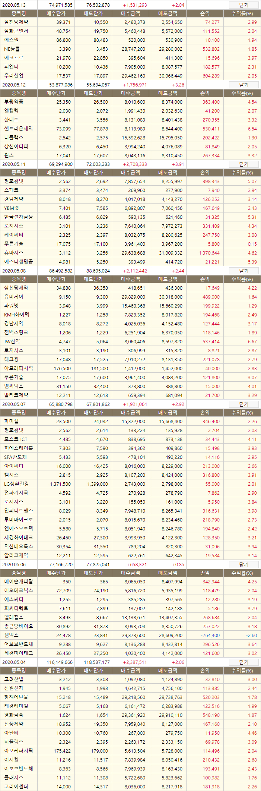Select the 테크윙 stock name

[11, 359]
